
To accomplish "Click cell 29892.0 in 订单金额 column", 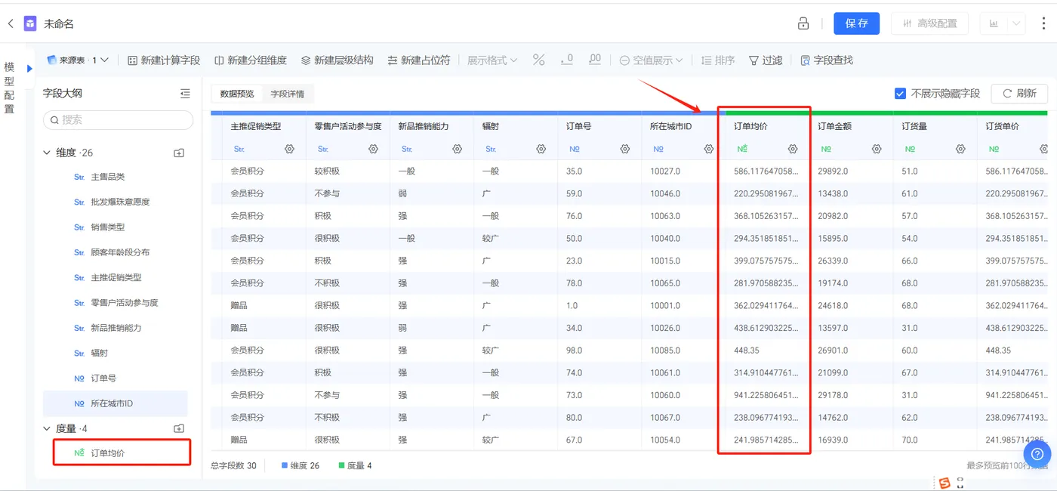I will tap(833, 171).
